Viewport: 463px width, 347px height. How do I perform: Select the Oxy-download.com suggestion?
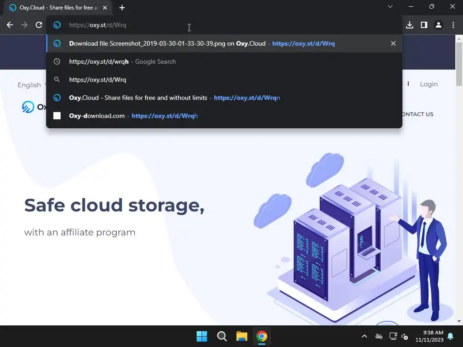pyautogui.click(x=224, y=116)
